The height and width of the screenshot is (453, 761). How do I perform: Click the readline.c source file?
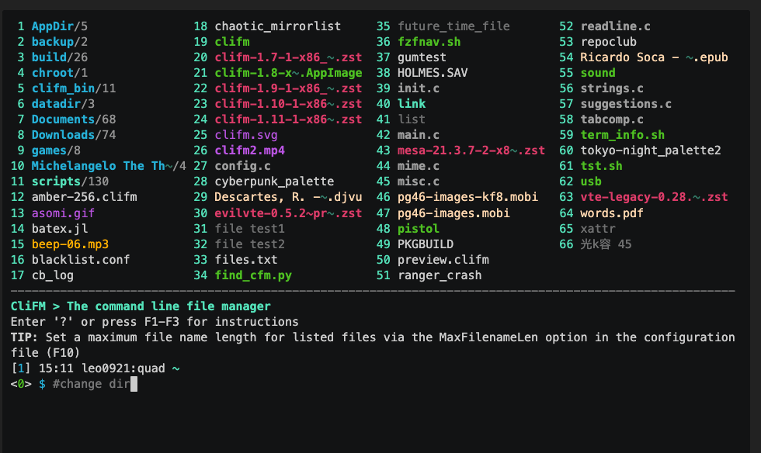[x=615, y=26]
